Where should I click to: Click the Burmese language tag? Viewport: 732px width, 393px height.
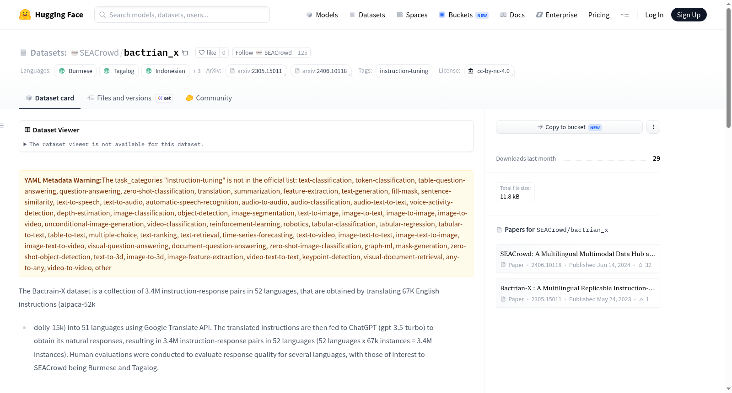(75, 71)
